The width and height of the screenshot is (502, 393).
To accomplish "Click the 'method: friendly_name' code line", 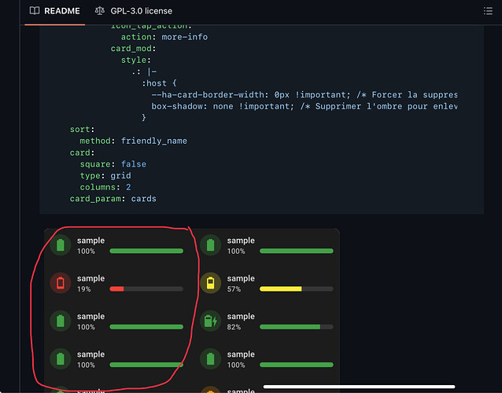I will (134, 141).
